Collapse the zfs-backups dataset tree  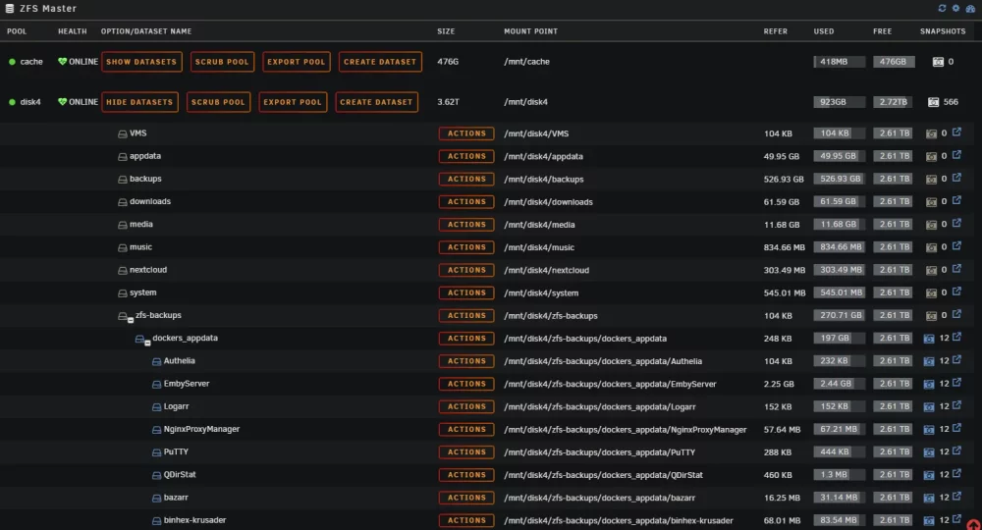pyautogui.click(x=131, y=320)
